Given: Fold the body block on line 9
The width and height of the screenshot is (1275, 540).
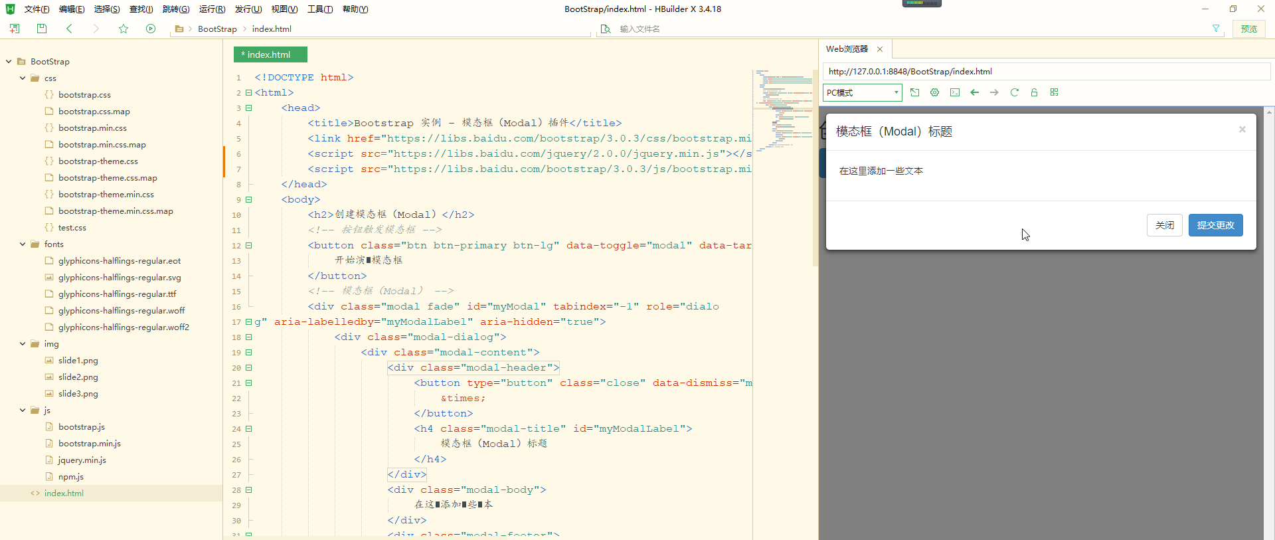Looking at the screenshot, I should pos(249,199).
